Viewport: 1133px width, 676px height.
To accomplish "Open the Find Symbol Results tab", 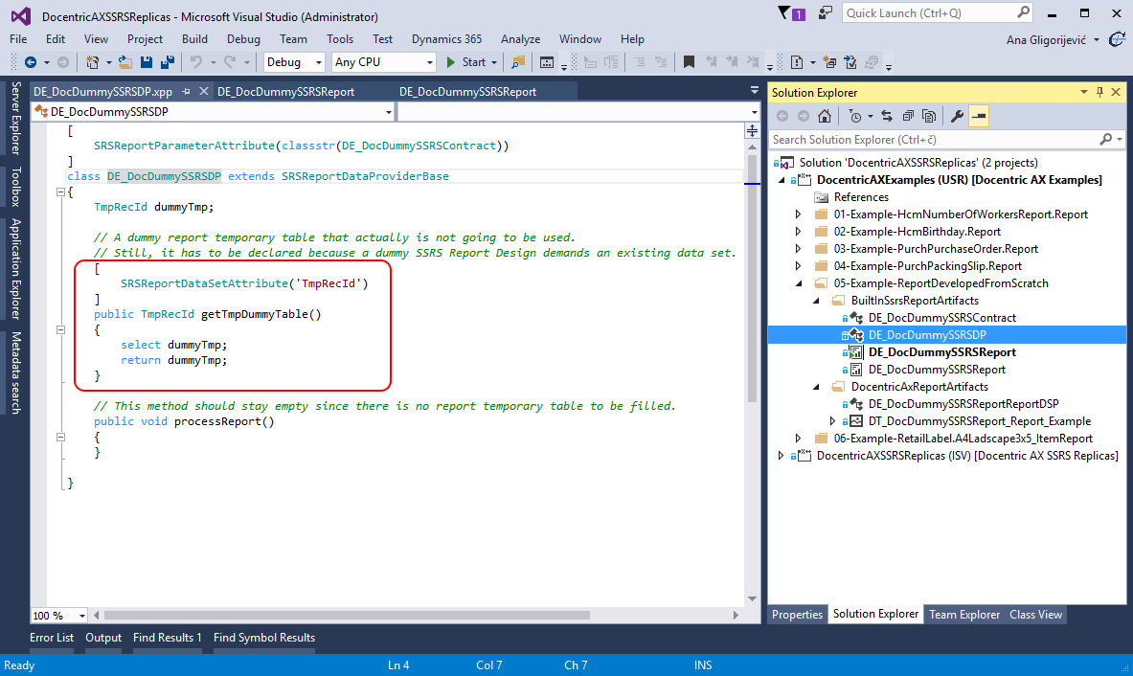I will tap(263, 638).
